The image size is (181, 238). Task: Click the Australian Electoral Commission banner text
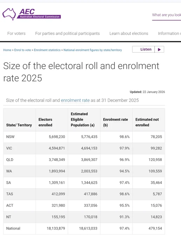[40, 17]
